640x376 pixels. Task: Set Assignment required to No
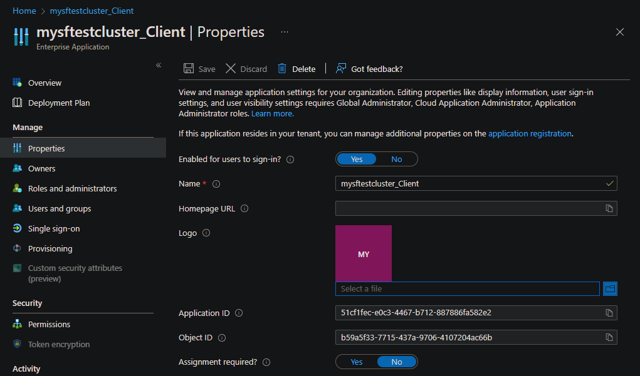point(396,362)
